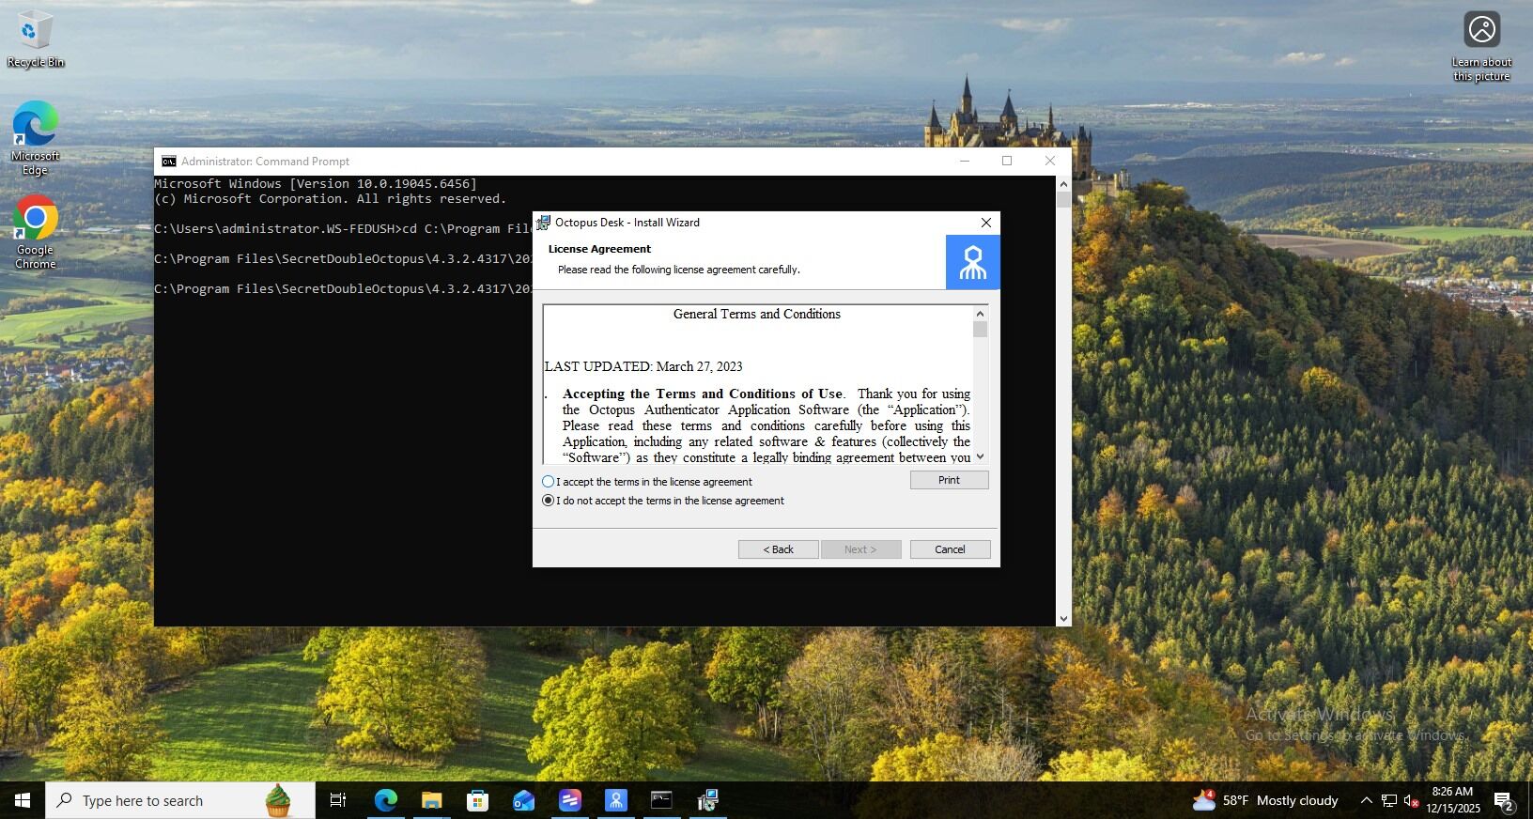Open the purple striped app in taskbar
This screenshot has height=819, width=1533.
click(570, 800)
